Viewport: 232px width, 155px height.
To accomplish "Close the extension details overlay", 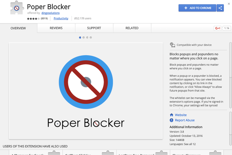I will tap(229, 4).
